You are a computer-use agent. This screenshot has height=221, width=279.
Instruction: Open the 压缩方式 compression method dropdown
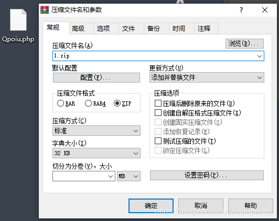tap(96, 131)
